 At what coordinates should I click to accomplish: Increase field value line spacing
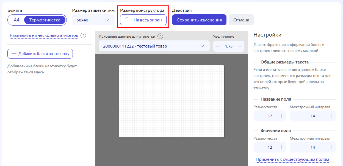click(331, 147)
